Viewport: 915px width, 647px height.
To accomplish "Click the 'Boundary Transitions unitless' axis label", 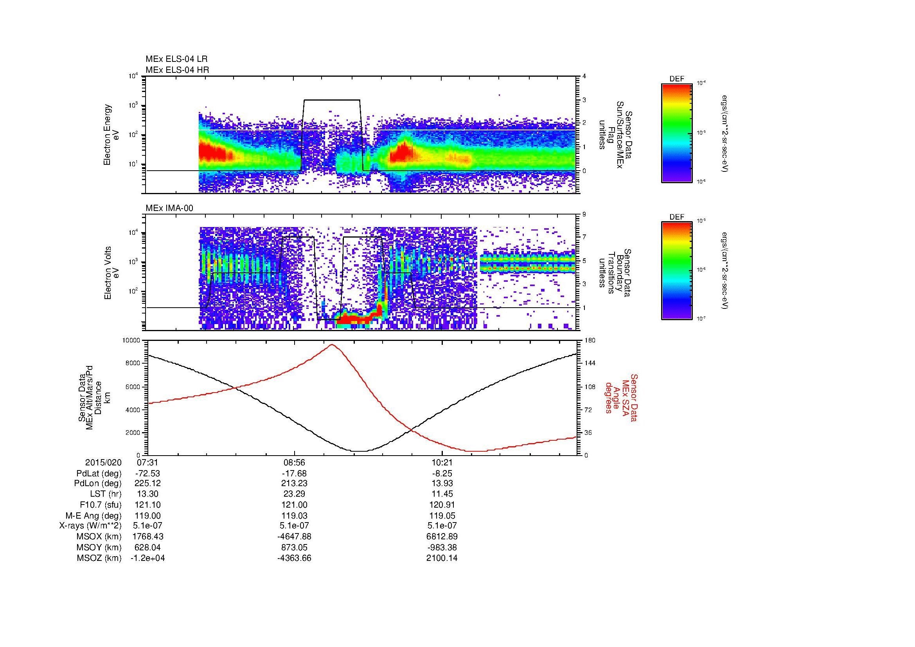I will (616, 273).
